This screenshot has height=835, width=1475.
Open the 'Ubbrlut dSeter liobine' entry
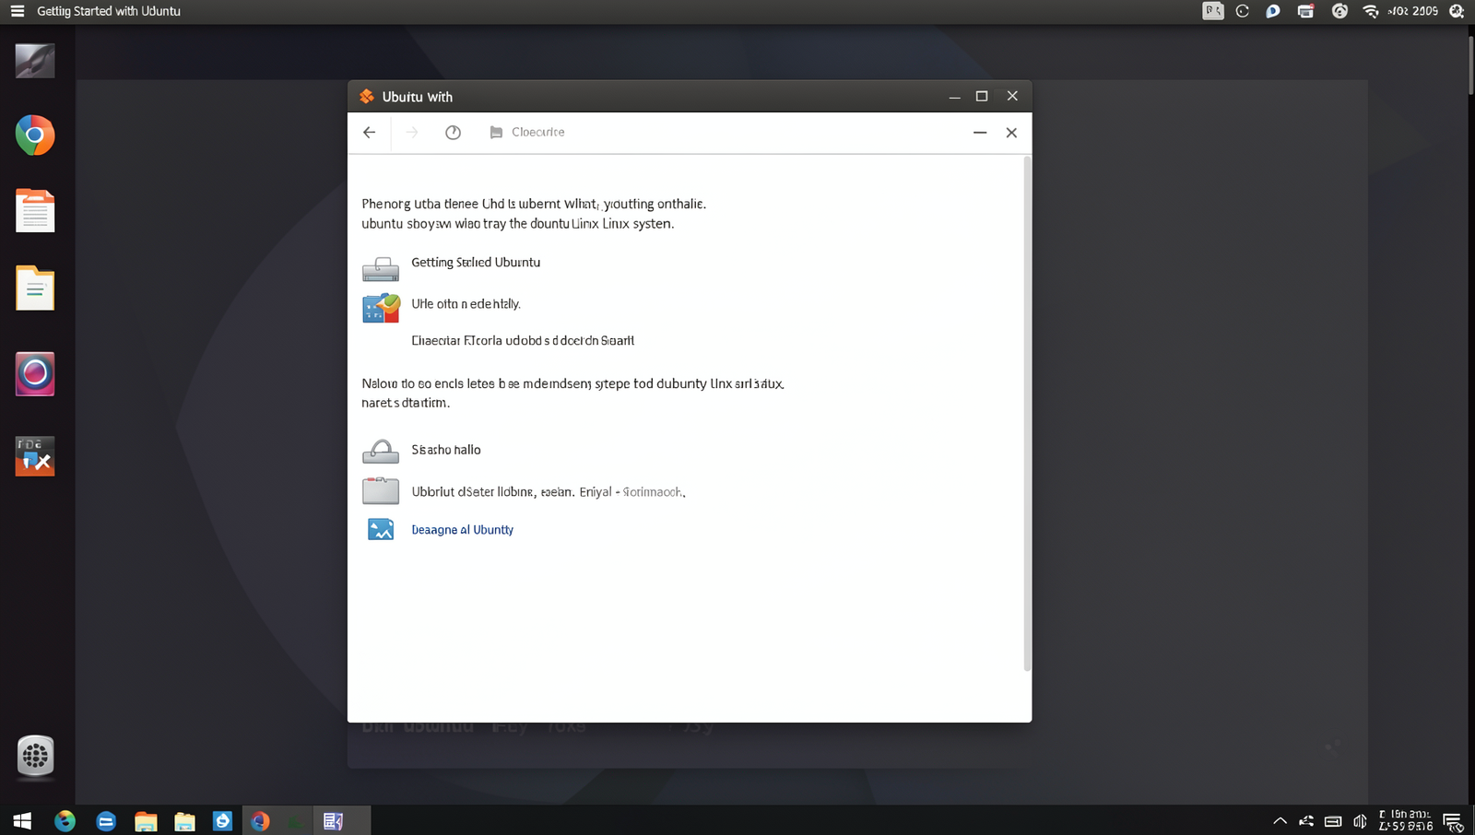click(549, 492)
